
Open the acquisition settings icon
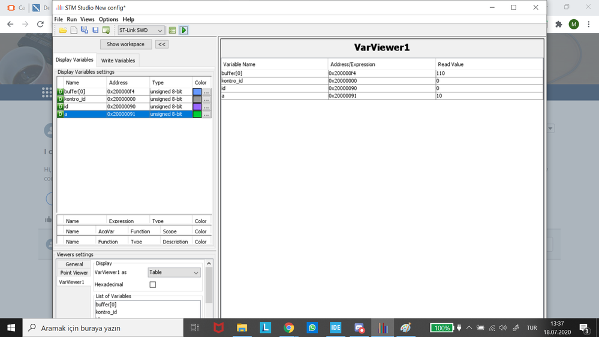coord(172,30)
